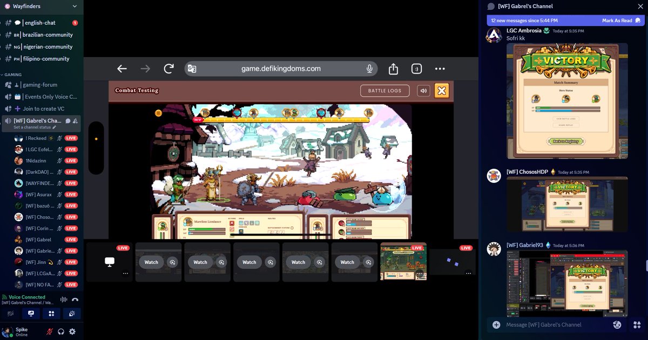648x340 pixels.
Task: Open [WF] ChososHDP's victory screenshot
Action: (567, 205)
